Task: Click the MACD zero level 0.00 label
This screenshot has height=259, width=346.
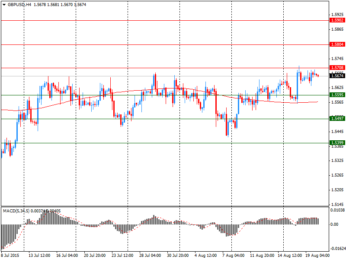Action: tap(334, 224)
